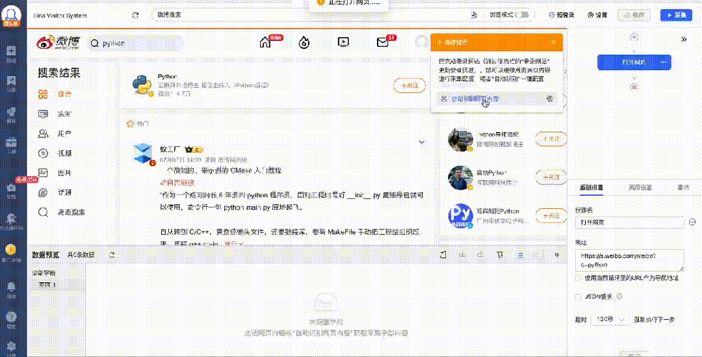The height and width of the screenshot is (357, 702).
Task: Open the help question-mark icon in sidebar
Action: 11,317
